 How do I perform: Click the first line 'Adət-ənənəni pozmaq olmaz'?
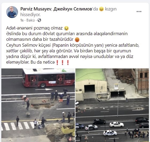[34, 28]
